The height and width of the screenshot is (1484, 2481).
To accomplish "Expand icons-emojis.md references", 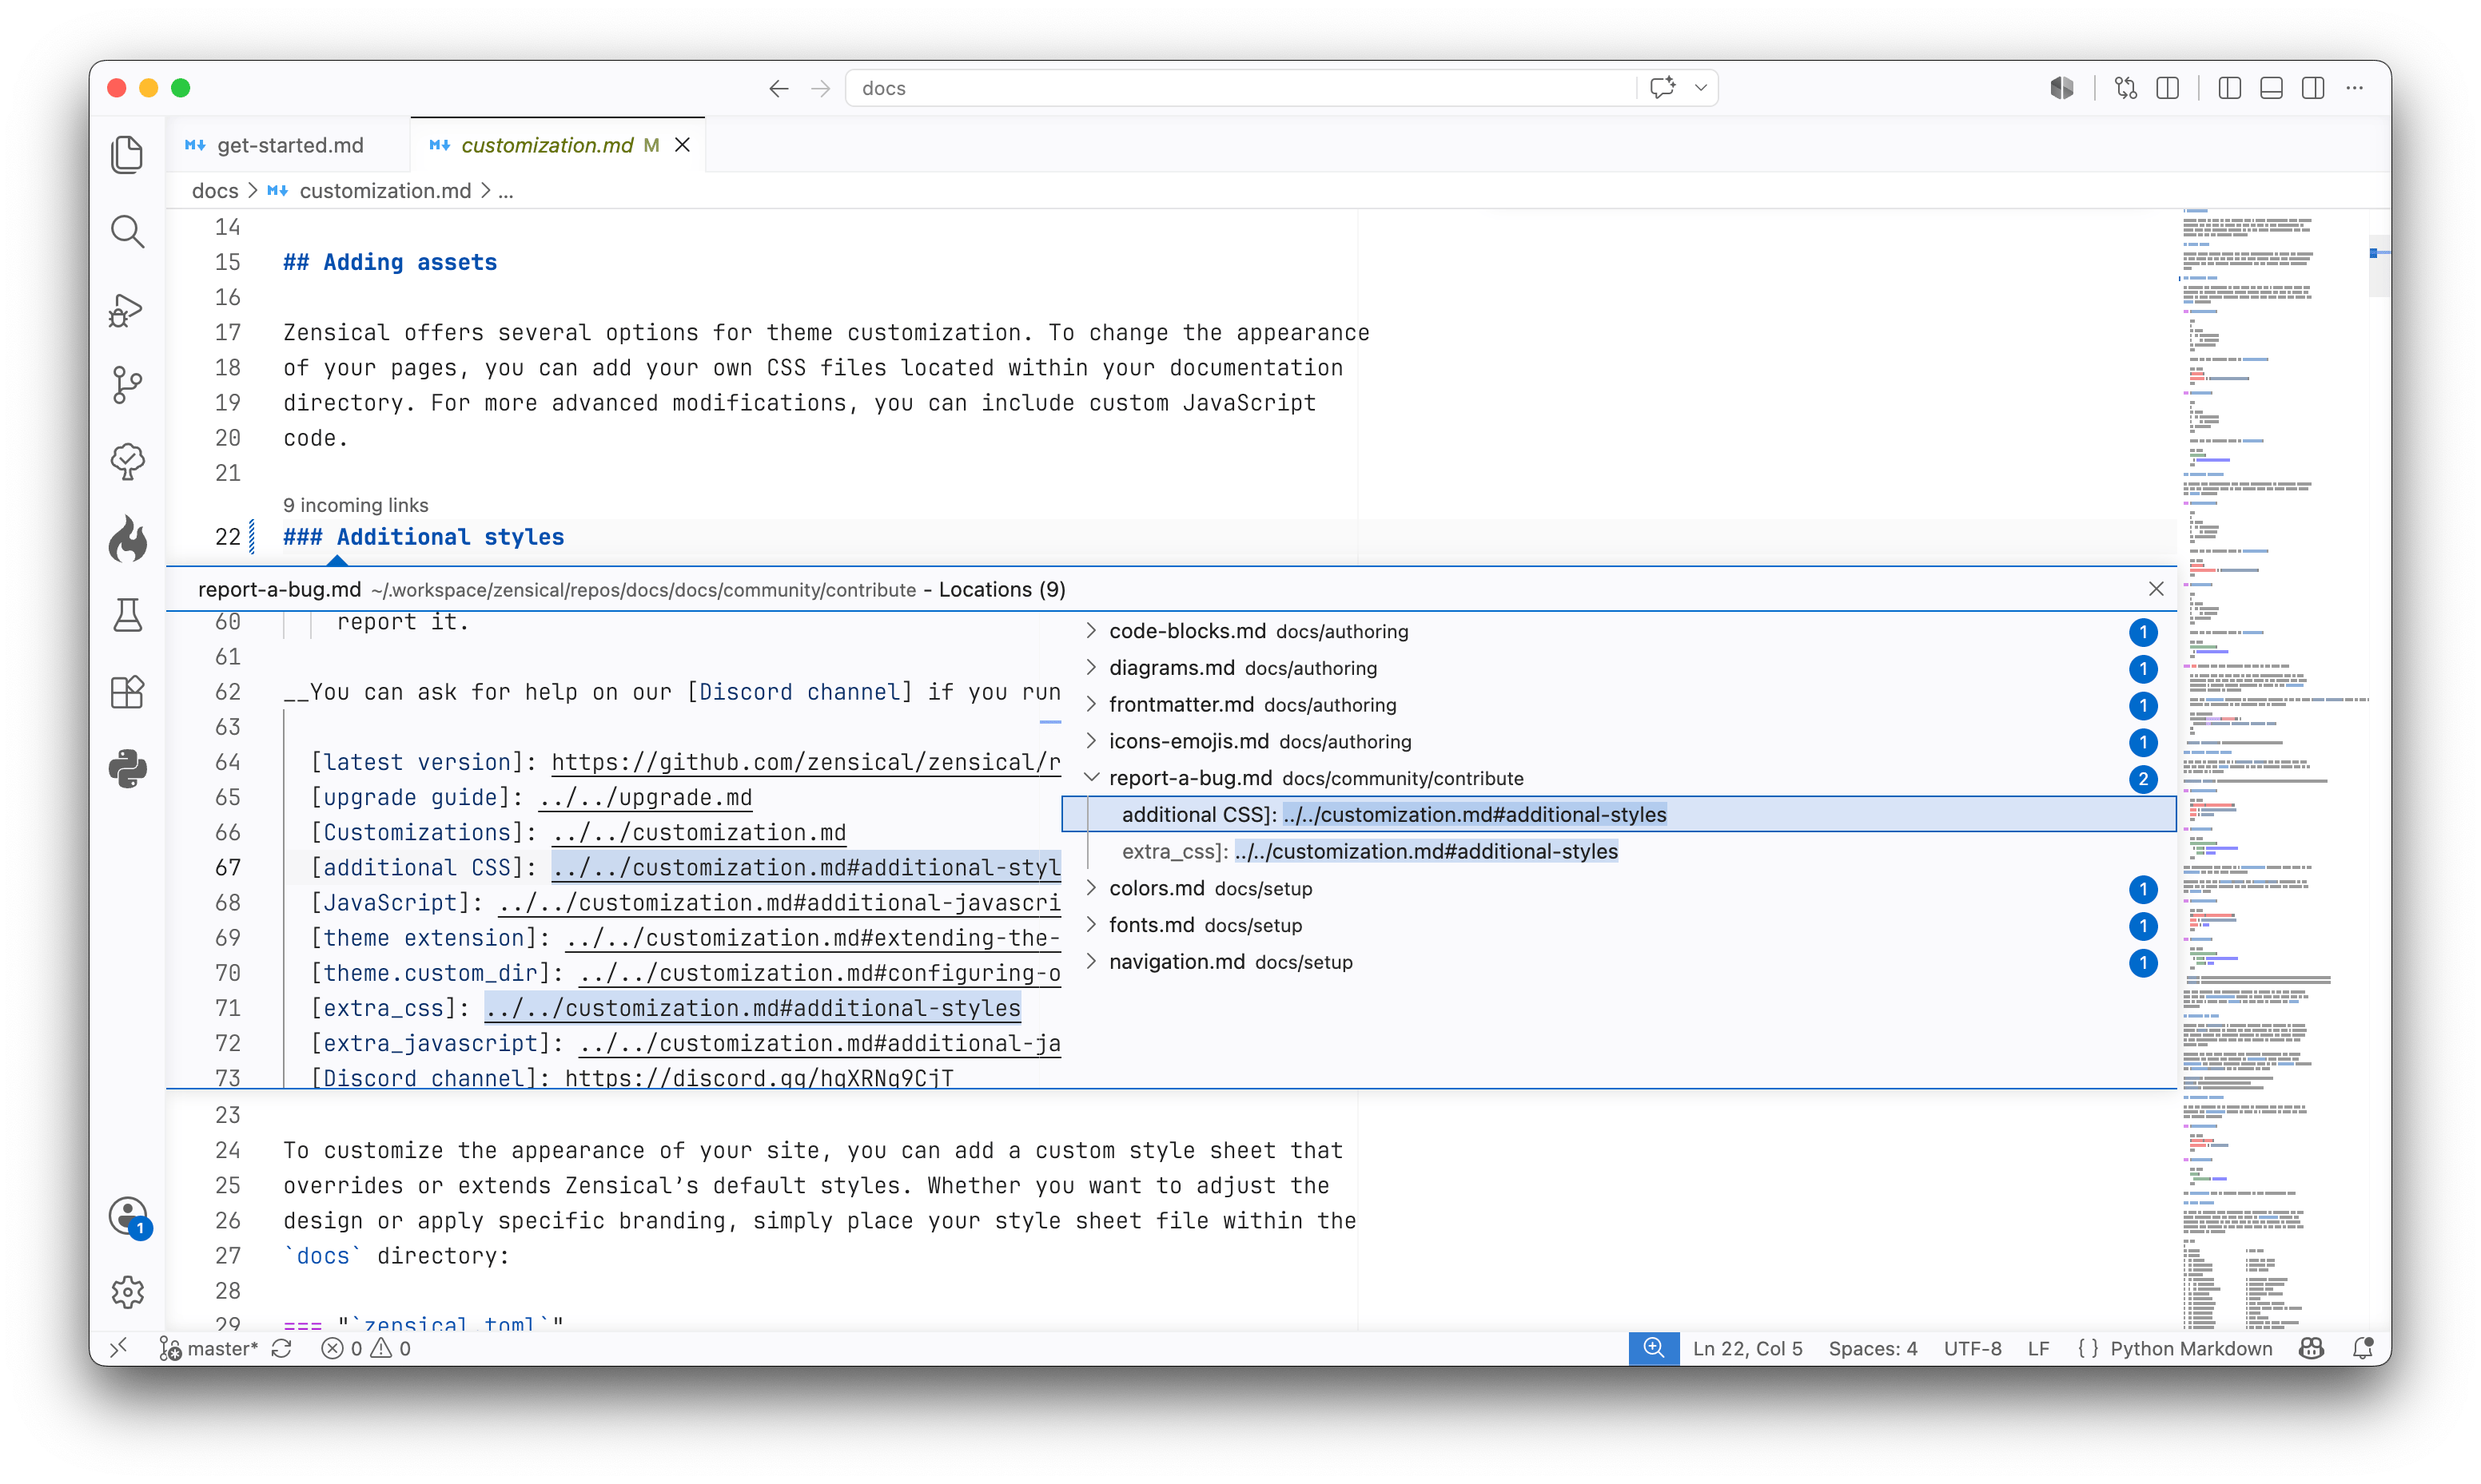I will 1090,741.
